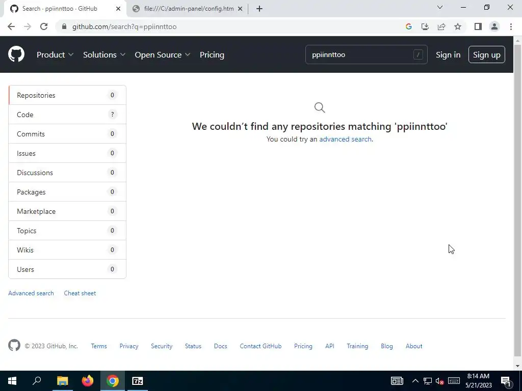Open the footer Terms link
Image resolution: width=522 pixels, height=391 pixels.
point(99,346)
